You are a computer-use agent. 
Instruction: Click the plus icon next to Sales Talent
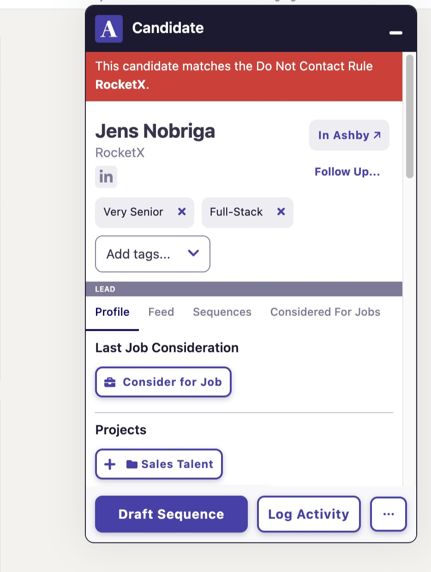tap(110, 464)
